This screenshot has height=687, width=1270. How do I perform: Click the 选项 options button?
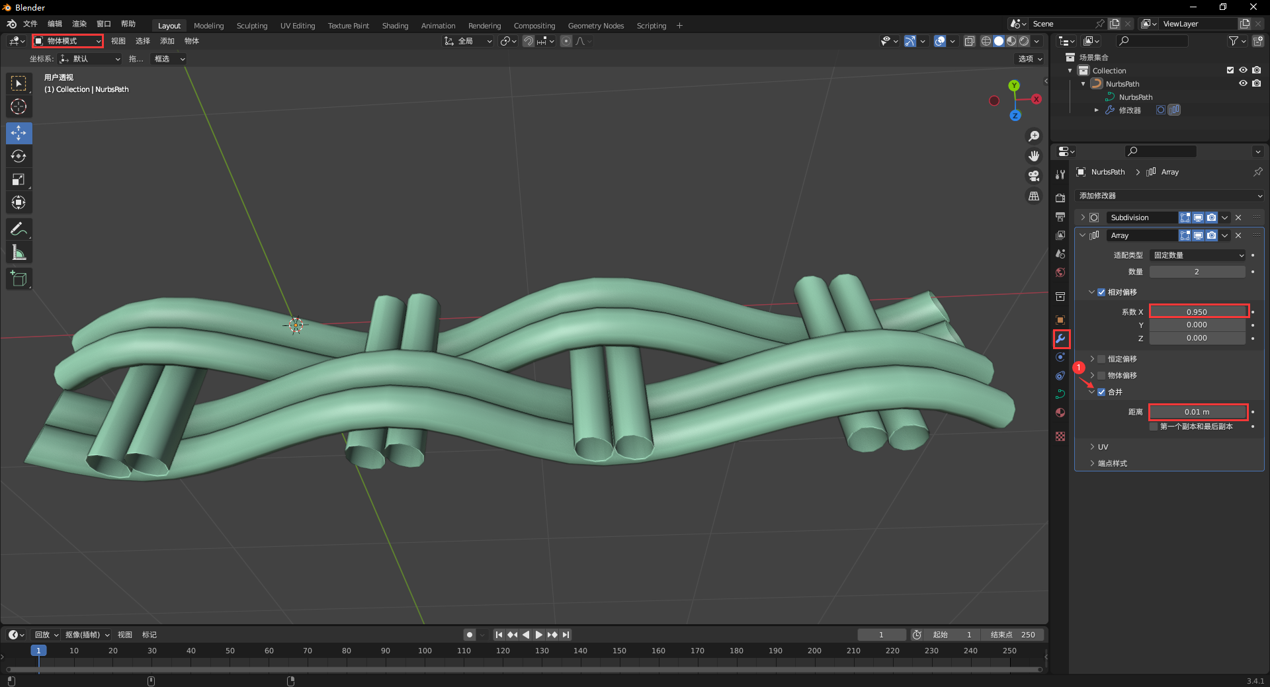(1030, 59)
